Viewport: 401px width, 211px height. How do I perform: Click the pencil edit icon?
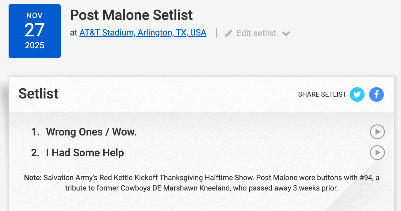(229, 33)
